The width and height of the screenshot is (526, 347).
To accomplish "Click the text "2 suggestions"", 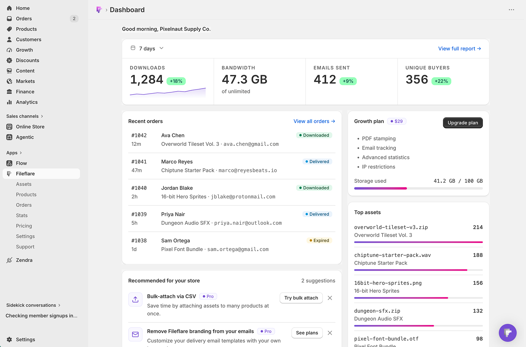I will pos(318,281).
